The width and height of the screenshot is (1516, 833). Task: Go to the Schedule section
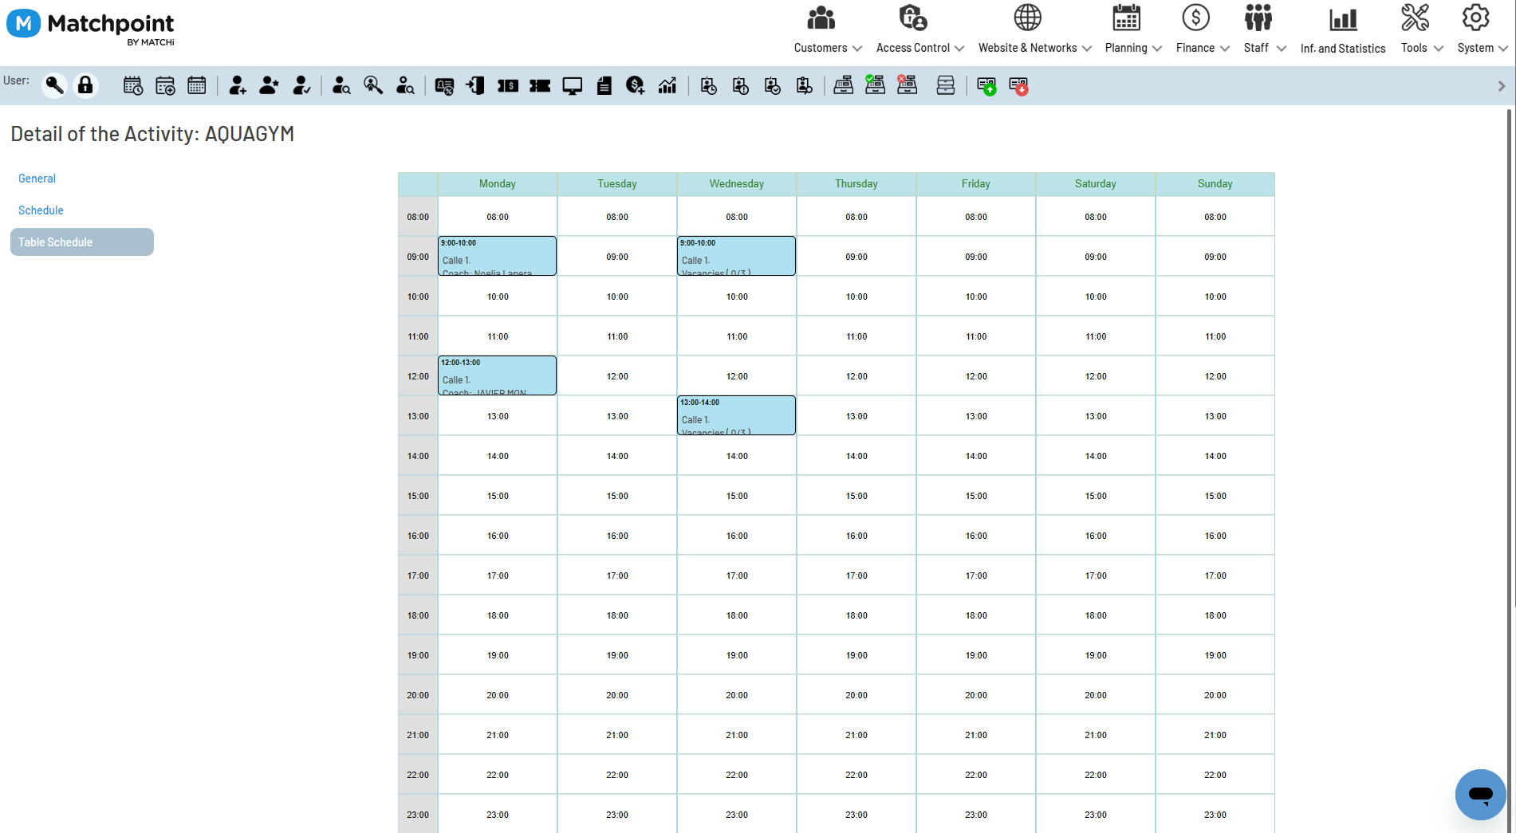pos(41,210)
